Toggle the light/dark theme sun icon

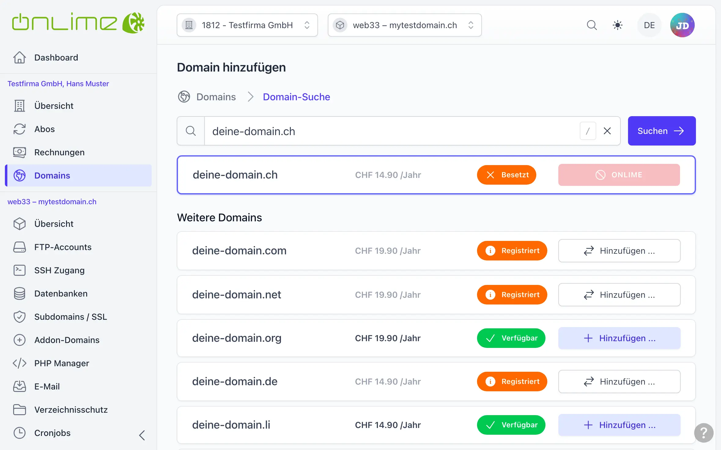(x=618, y=25)
